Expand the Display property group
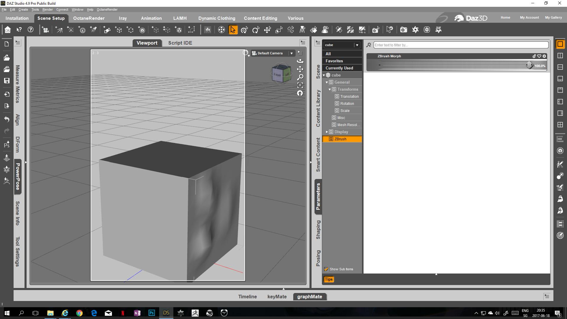This screenshot has height=319, width=567. 327,132
